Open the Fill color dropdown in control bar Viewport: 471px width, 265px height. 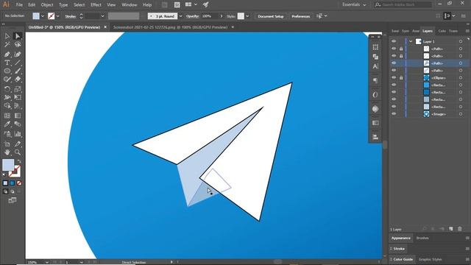tap(43, 16)
